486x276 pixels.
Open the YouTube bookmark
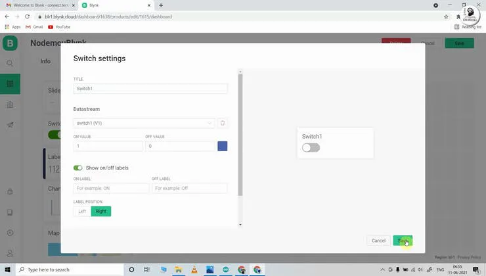(x=59, y=27)
